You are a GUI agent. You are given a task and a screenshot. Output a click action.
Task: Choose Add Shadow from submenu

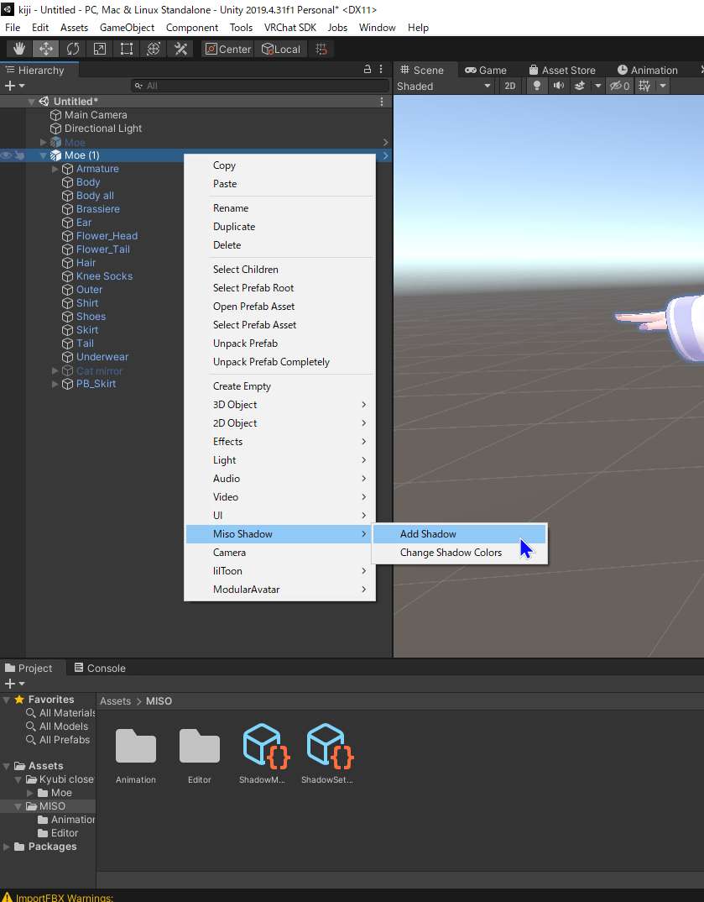click(x=459, y=534)
